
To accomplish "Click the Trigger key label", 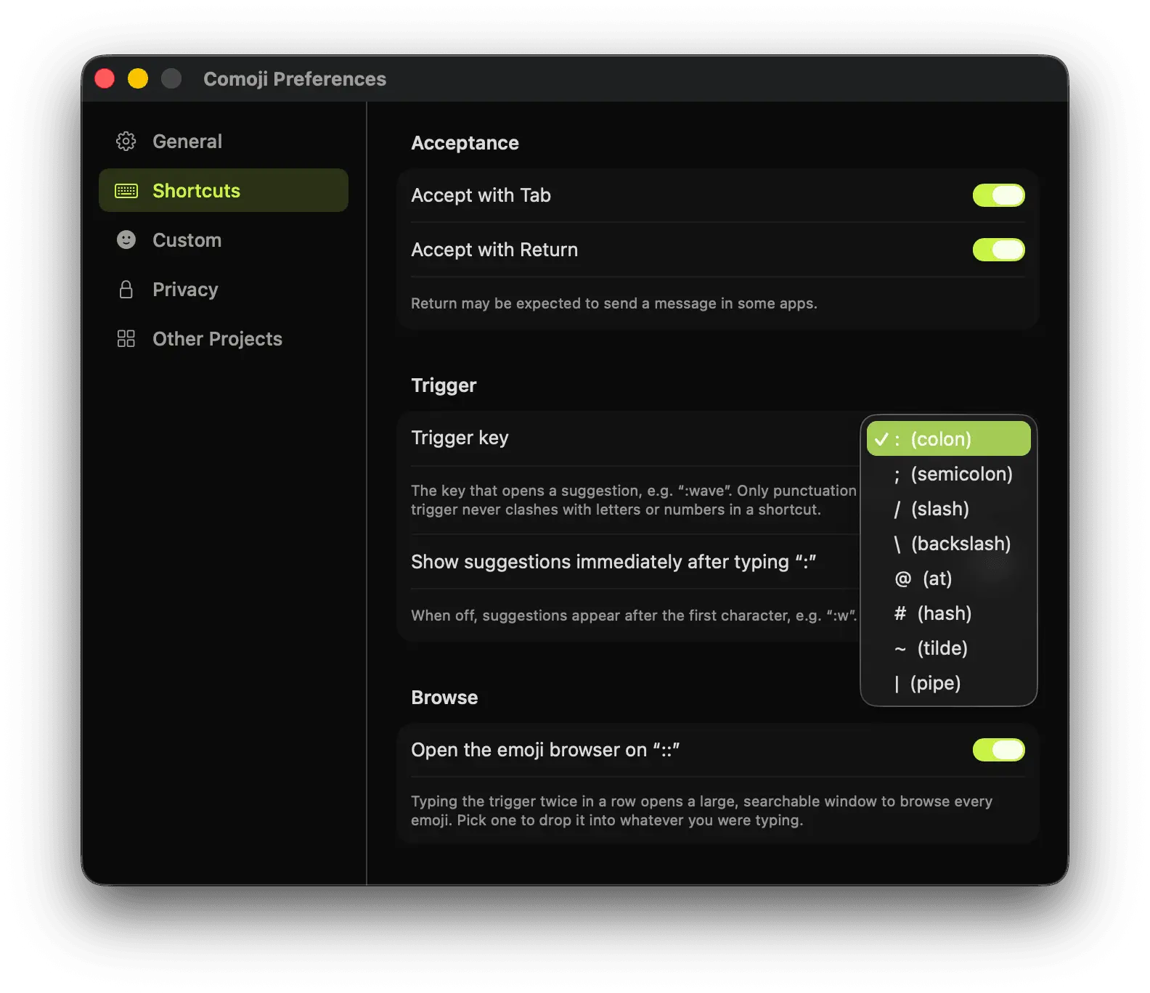I will [460, 438].
